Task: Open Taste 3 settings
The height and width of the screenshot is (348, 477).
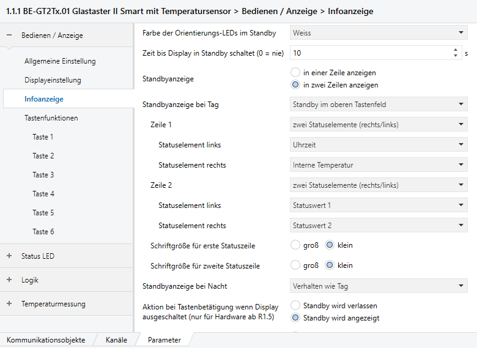Action: tap(43, 175)
